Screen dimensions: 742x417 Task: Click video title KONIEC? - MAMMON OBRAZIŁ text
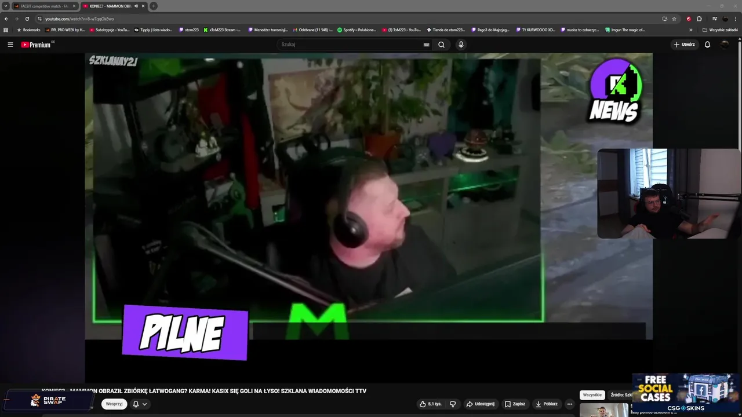click(204, 391)
